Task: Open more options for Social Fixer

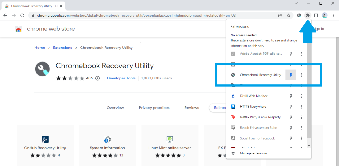Action: [x=301, y=138]
